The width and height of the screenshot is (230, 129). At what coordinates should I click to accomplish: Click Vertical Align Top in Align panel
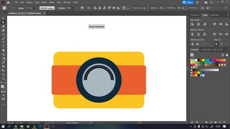coord(215,24)
